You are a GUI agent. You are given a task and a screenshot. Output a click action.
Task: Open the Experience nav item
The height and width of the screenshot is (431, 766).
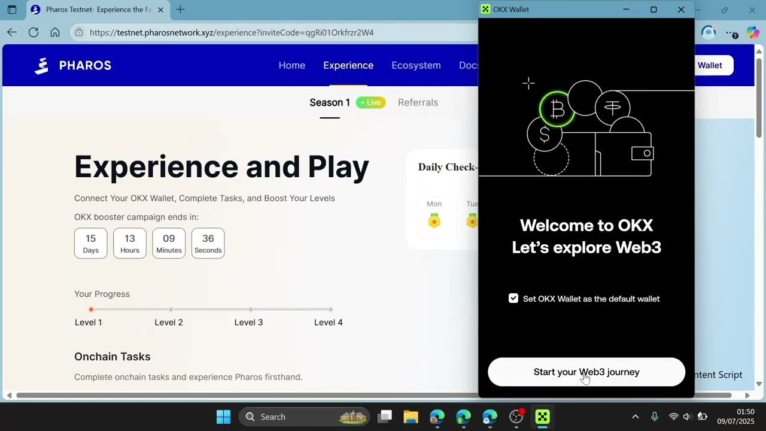tap(348, 65)
